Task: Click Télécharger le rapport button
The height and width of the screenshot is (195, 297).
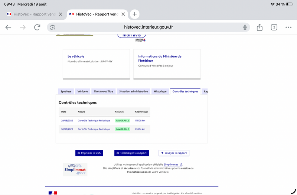Action: click(x=131, y=153)
